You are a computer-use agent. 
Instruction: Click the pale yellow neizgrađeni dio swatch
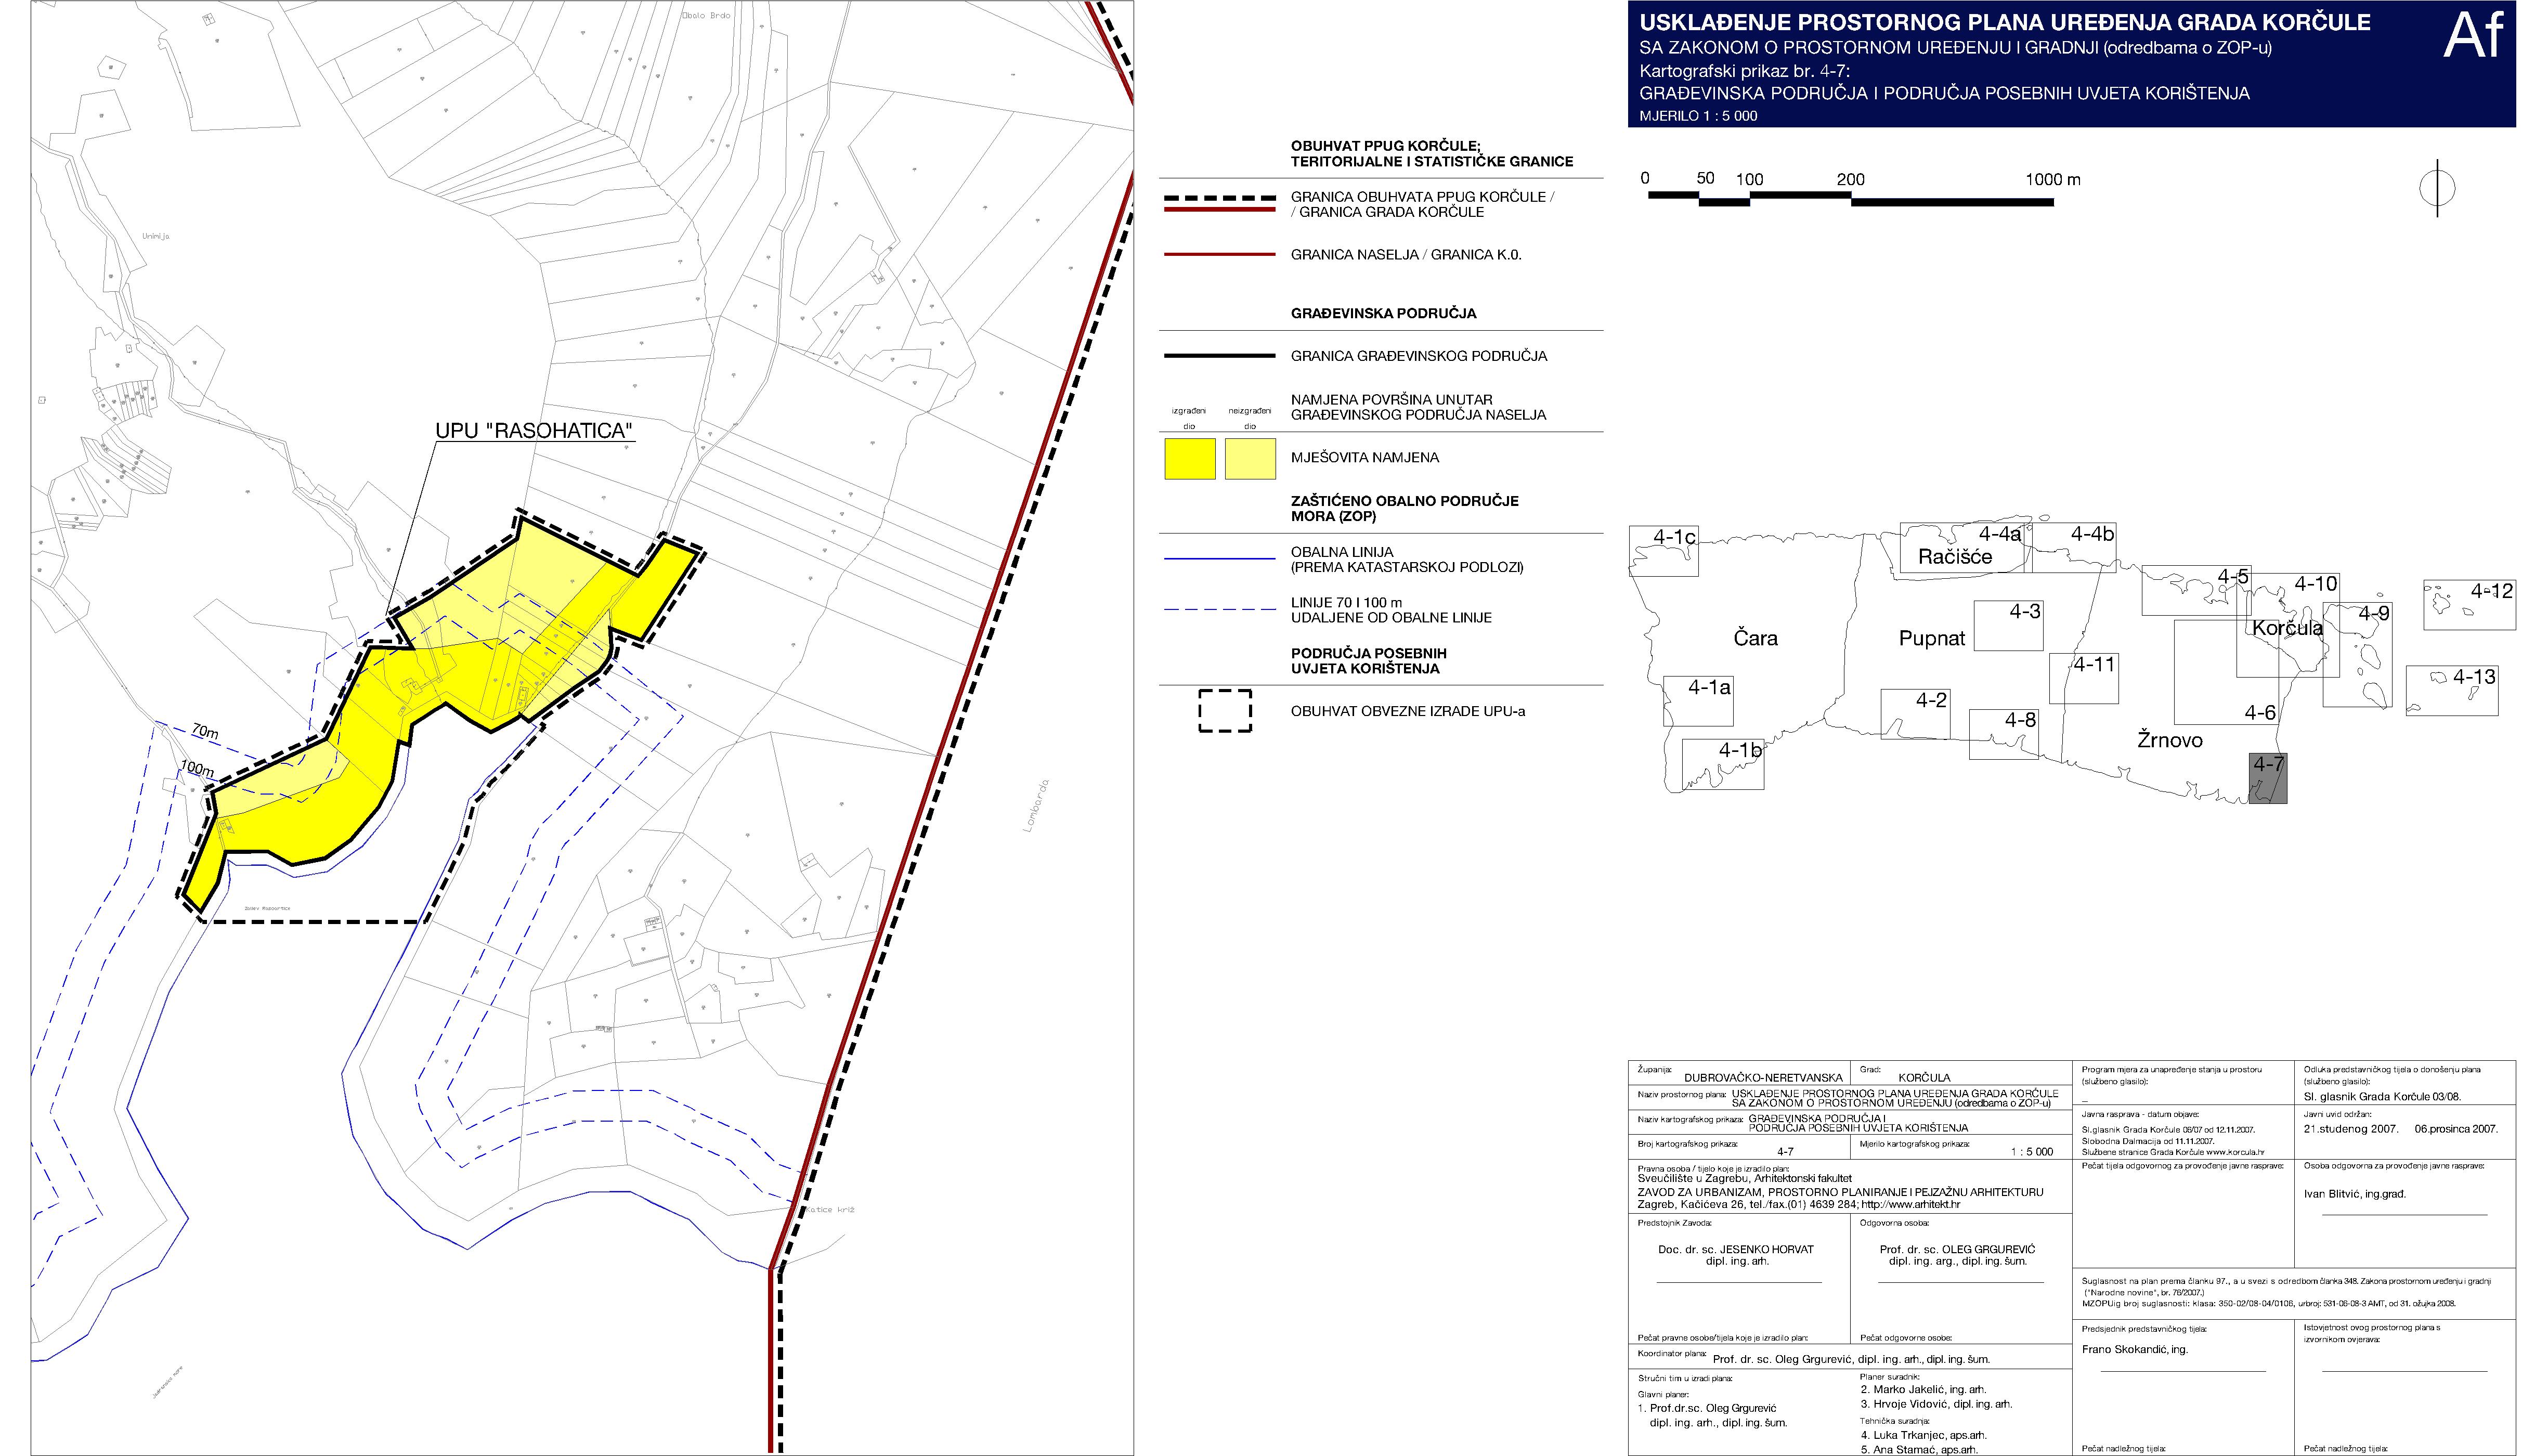point(1250,459)
